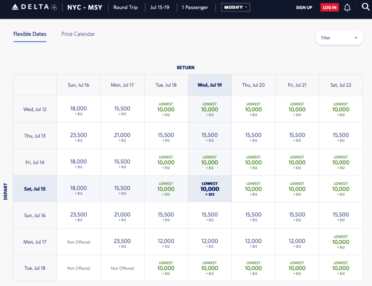The width and height of the screenshot is (372, 286).
Task: Click Round Trip in the header
Action: click(x=125, y=7)
